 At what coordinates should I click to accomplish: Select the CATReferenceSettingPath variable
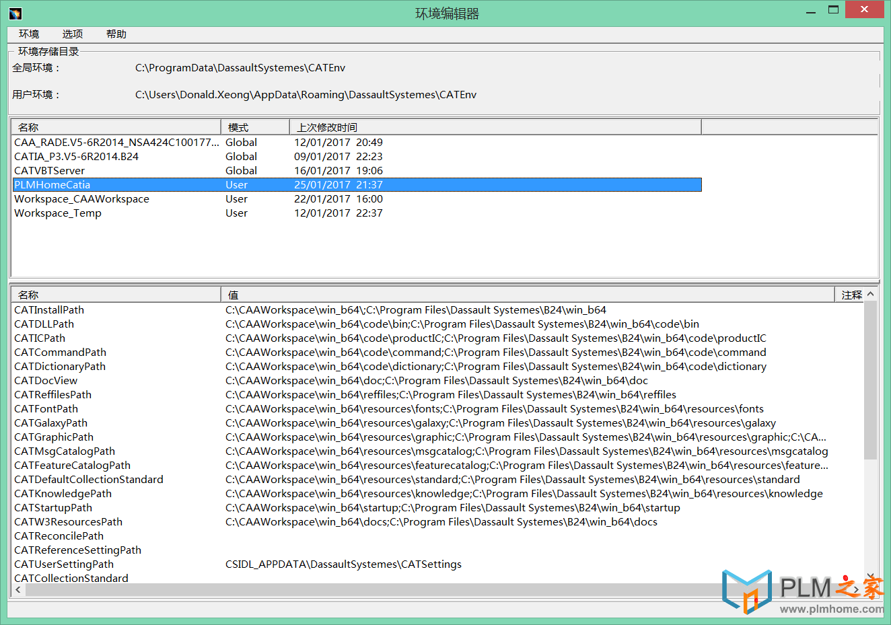(77, 550)
